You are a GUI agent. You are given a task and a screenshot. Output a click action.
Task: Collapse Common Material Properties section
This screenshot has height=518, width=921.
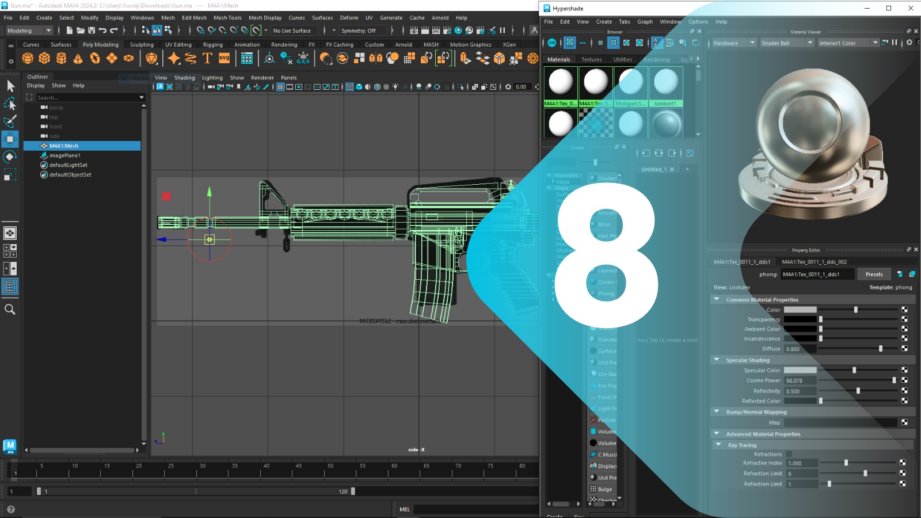[717, 299]
